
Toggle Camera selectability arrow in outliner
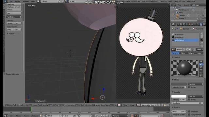(x=200, y=16)
